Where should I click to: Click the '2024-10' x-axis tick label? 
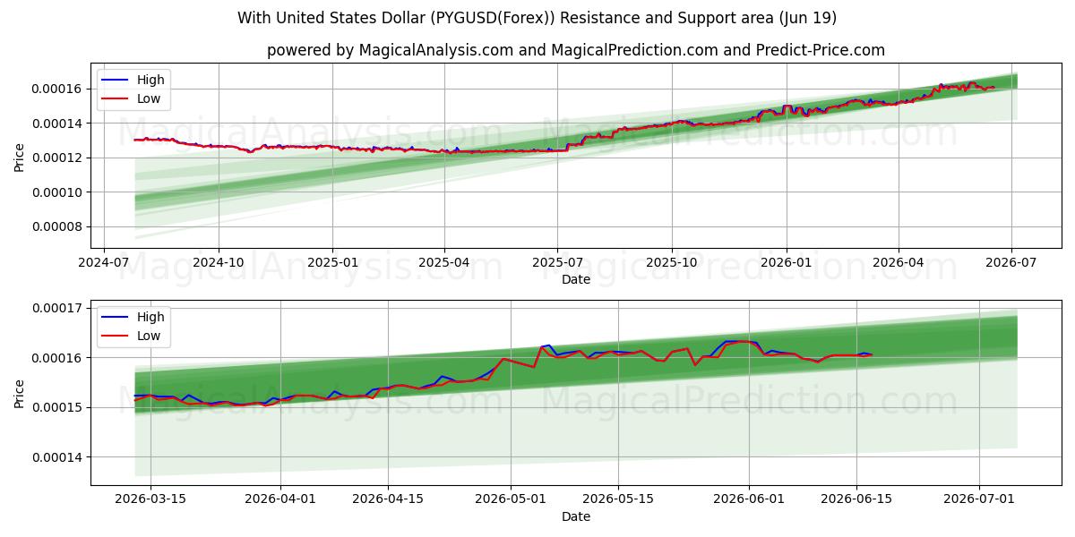coord(219,262)
